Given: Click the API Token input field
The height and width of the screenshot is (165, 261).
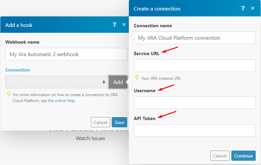Looking at the screenshot, I should pyautogui.click(x=194, y=131).
